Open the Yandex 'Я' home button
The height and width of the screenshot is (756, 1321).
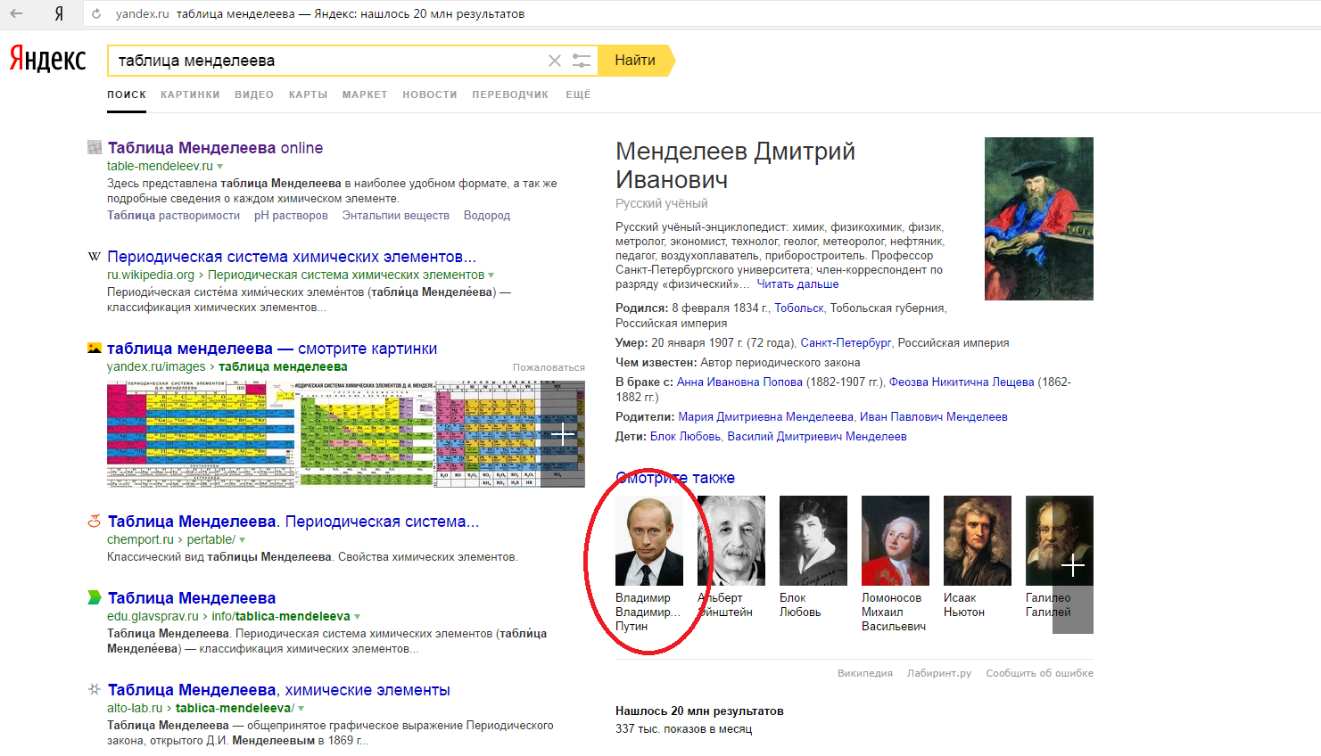59,13
